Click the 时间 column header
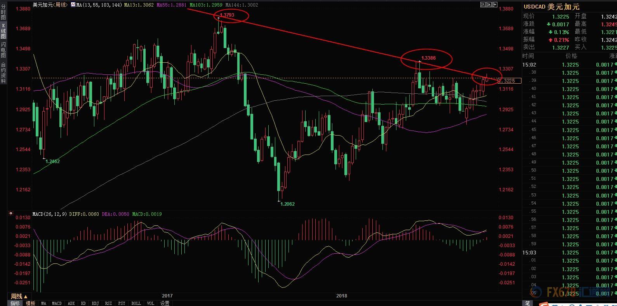 point(528,56)
